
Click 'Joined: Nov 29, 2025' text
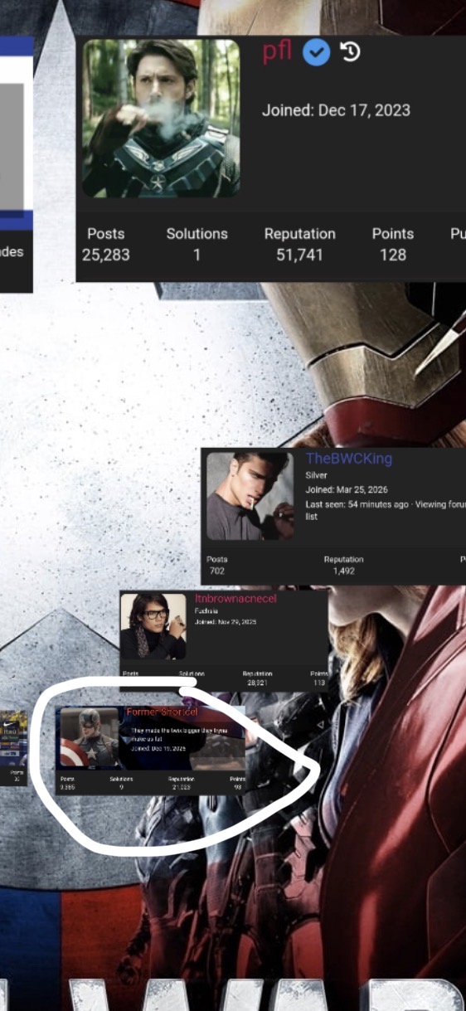coord(227,620)
